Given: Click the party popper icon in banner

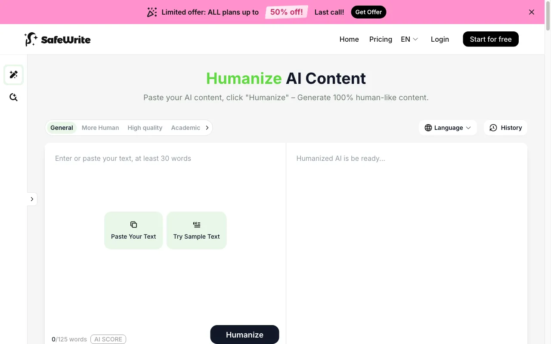Looking at the screenshot, I should 152,12.
